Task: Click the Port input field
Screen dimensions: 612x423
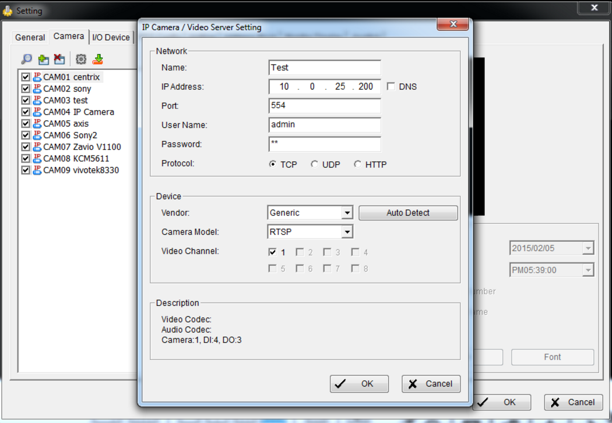Action: [x=325, y=106]
